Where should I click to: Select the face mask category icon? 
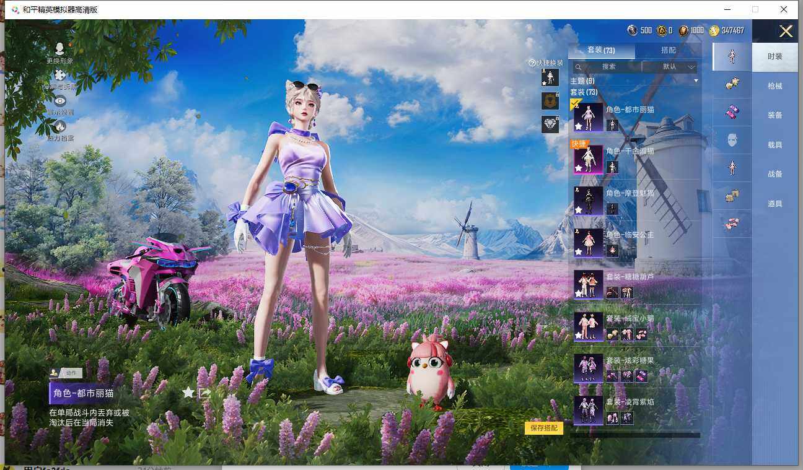[x=732, y=140]
